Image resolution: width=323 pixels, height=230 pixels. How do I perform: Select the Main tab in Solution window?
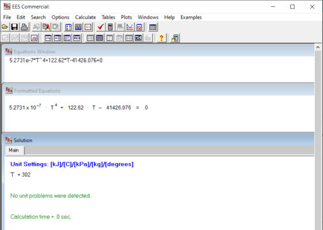tap(14, 150)
